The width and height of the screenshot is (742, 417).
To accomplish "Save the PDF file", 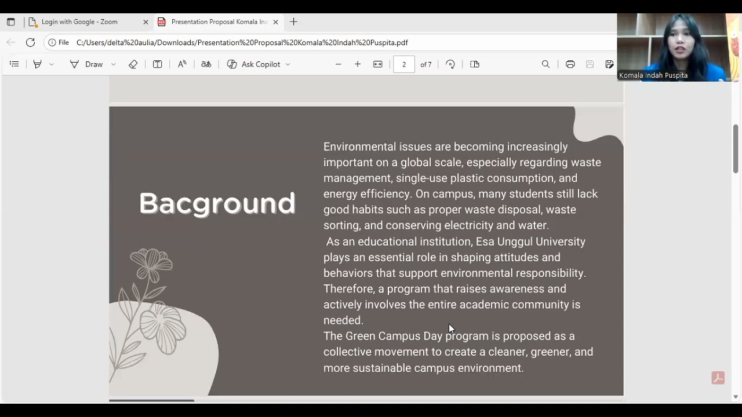I will (x=590, y=64).
